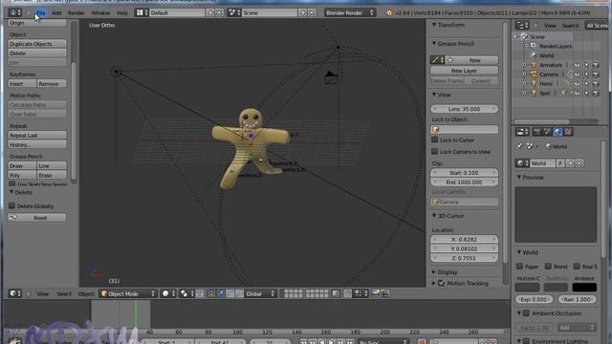This screenshot has width=612, height=344.
Task: Click Insert keyframe button
Action: pos(22,83)
